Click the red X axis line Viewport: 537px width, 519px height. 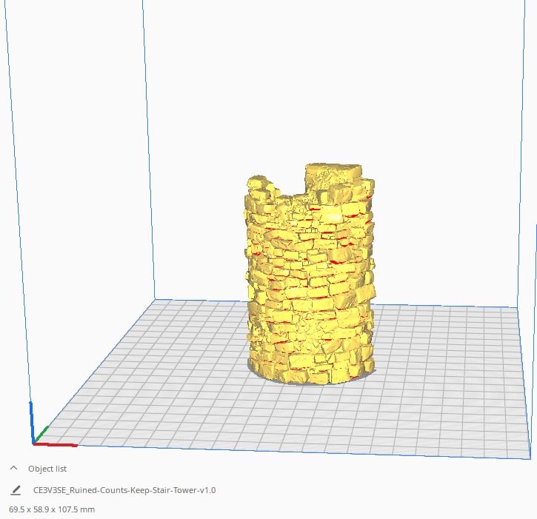pyautogui.click(x=58, y=444)
